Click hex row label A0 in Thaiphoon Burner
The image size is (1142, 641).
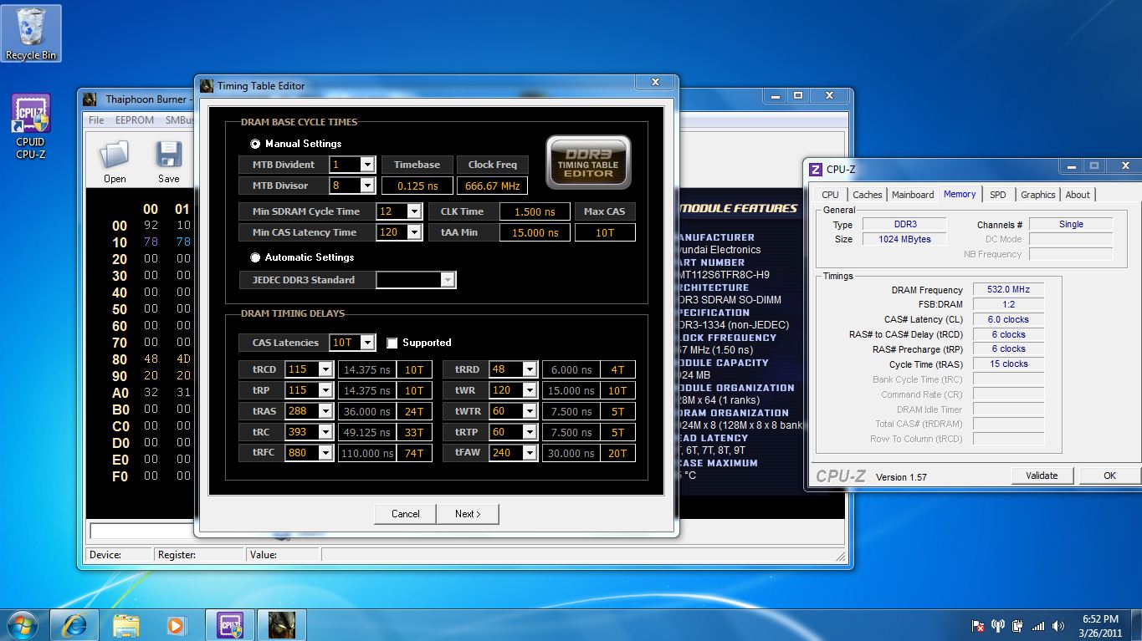pos(120,393)
